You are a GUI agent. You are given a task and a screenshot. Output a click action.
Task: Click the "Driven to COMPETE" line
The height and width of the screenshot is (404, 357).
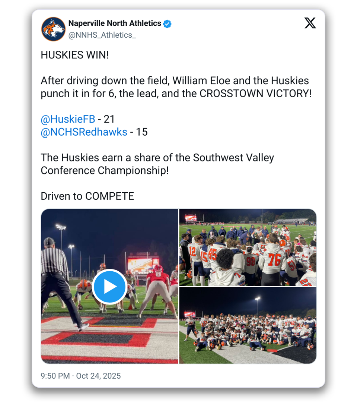pyautogui.click(x=87, y=196)
